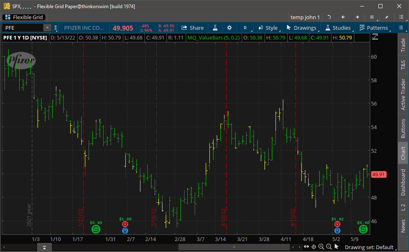This screenshot has height=252, width=409.
Task: Click the 3/18/22 expiration date marker
Action: coord(223,217)
